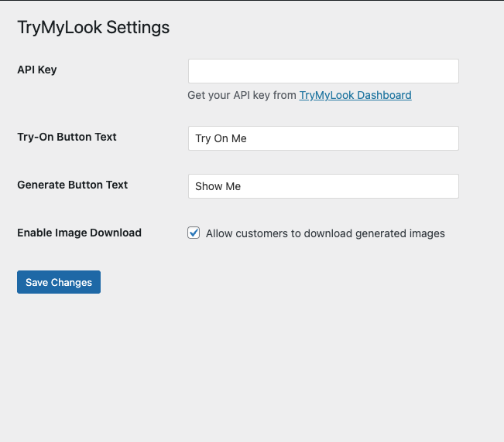The width and height of the screenshot is (504, 442).
Task: Uncheck the Enable Image Download checkbox
Action: click(x=194, y=233)
